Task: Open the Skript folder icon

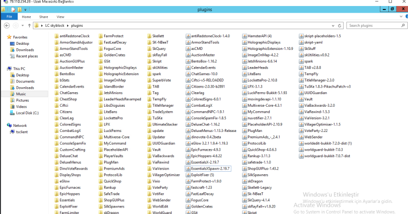Action: coord(149,61)
